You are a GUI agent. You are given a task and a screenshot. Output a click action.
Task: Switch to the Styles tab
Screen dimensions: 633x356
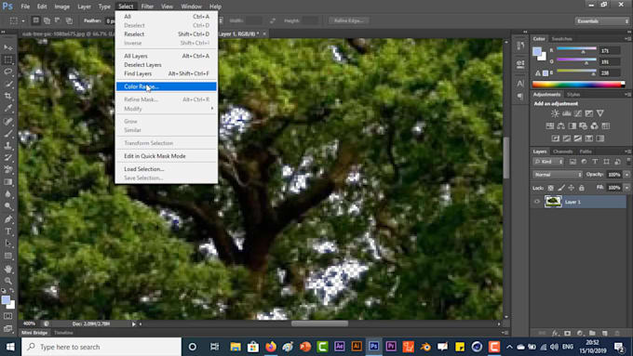click(x=573, y=95)
